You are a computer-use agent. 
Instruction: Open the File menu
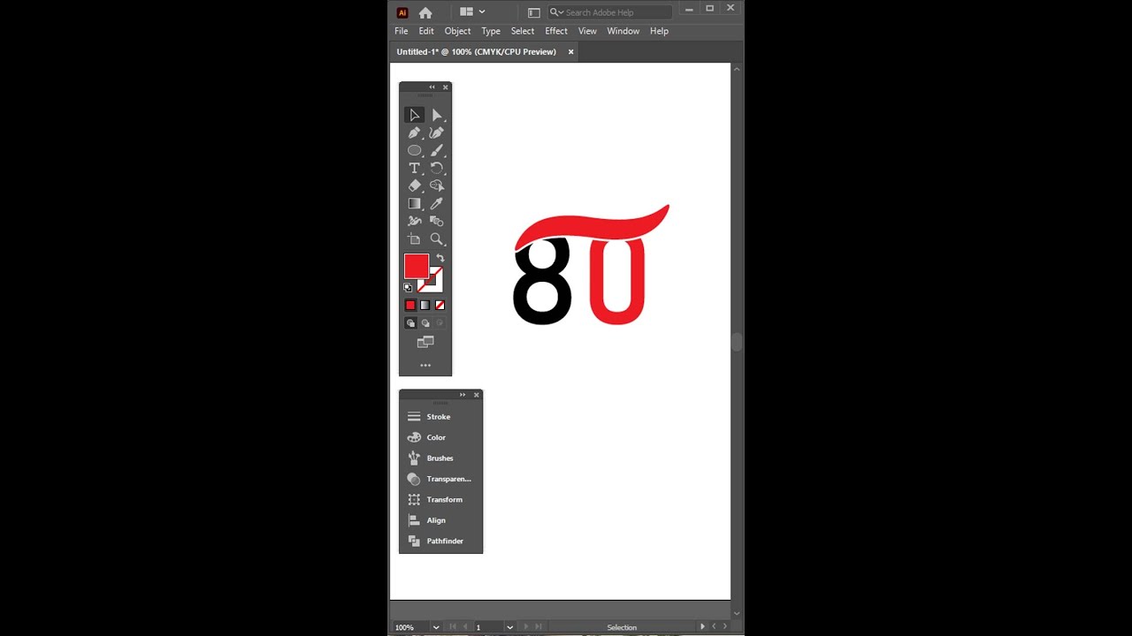402,31
